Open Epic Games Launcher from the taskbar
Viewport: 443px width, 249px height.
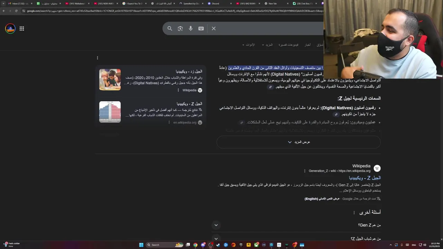[x=241, y=245]
